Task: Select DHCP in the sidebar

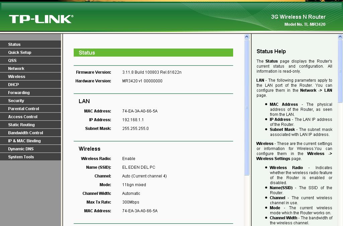Action: click(30, 85)
